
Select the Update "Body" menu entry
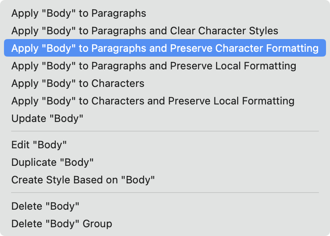(x=47, y=118)
